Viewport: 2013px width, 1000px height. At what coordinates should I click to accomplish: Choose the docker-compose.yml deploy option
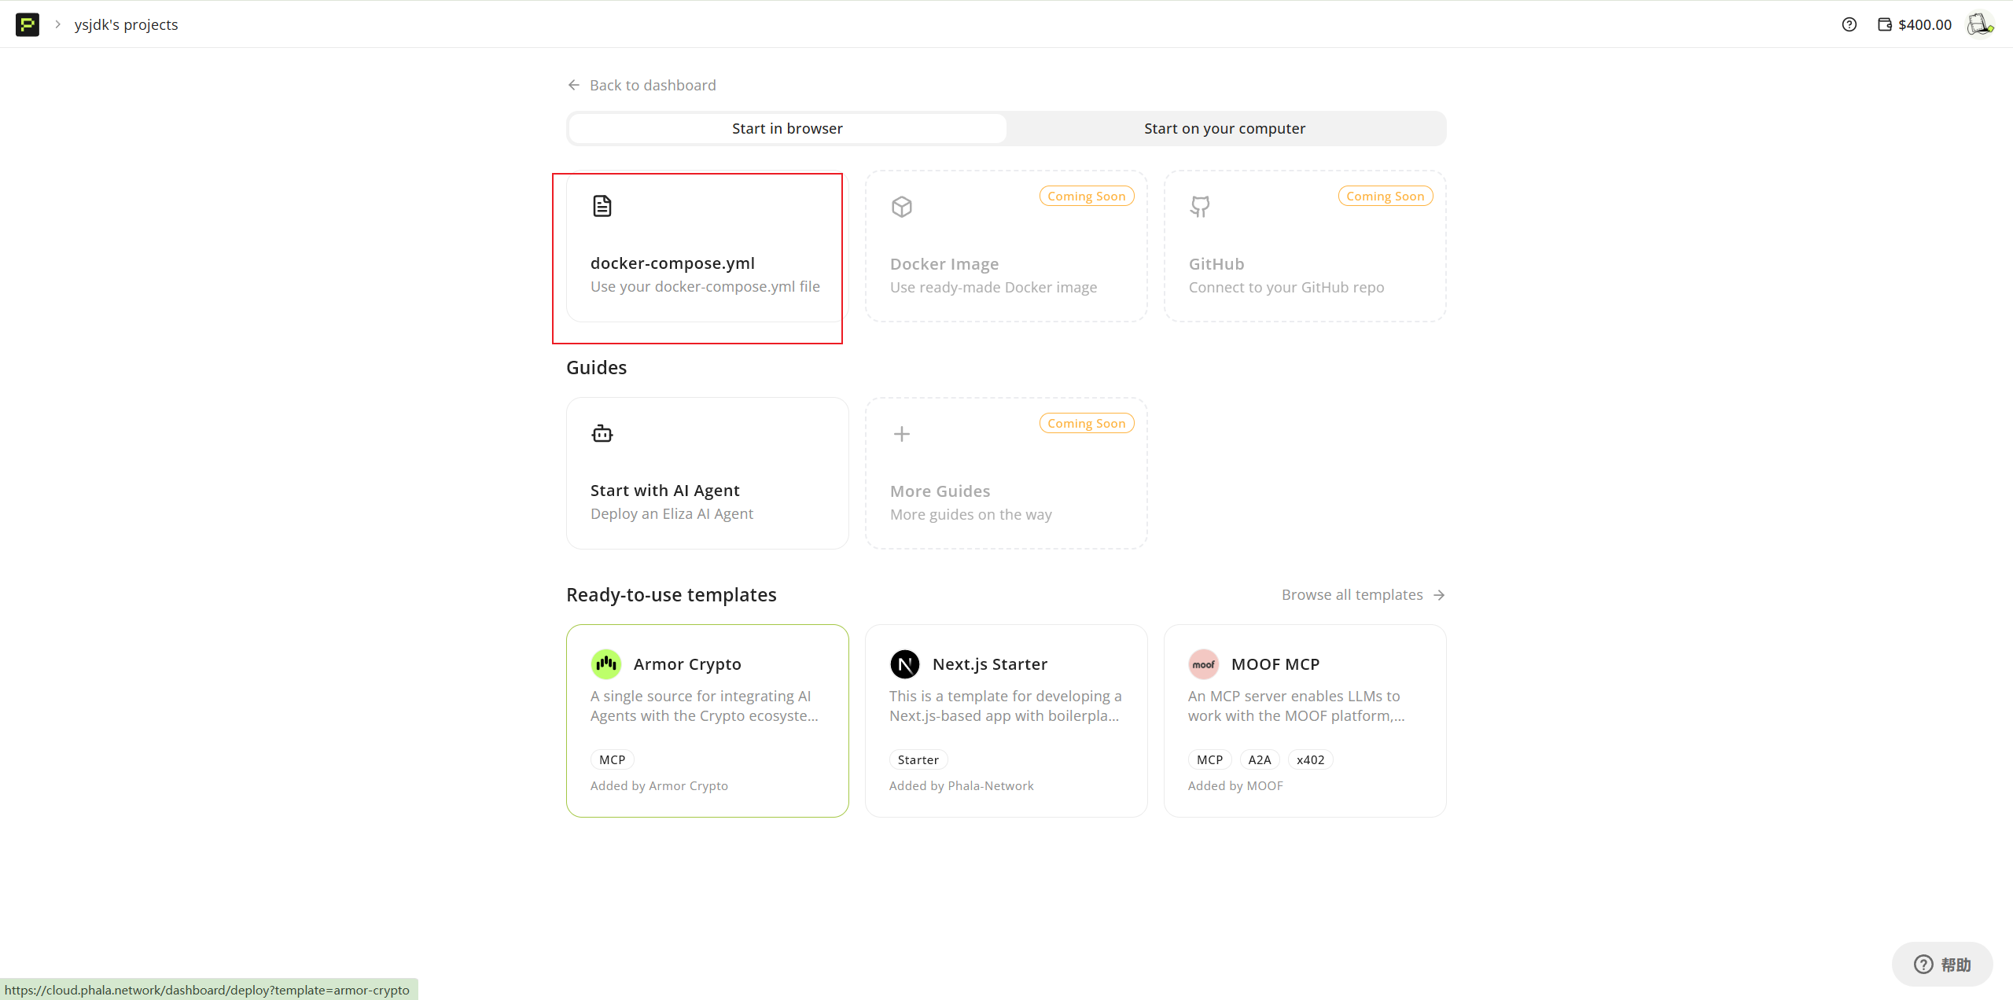[x=708, y=246]
